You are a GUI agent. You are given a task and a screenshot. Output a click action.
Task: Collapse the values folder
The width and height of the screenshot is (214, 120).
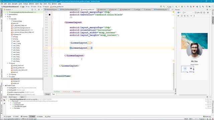7,77
